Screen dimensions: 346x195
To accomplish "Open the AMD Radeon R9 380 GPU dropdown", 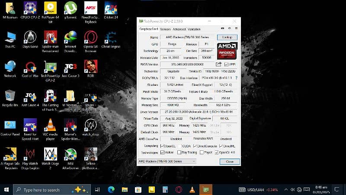I will click(x=167, y=161).
